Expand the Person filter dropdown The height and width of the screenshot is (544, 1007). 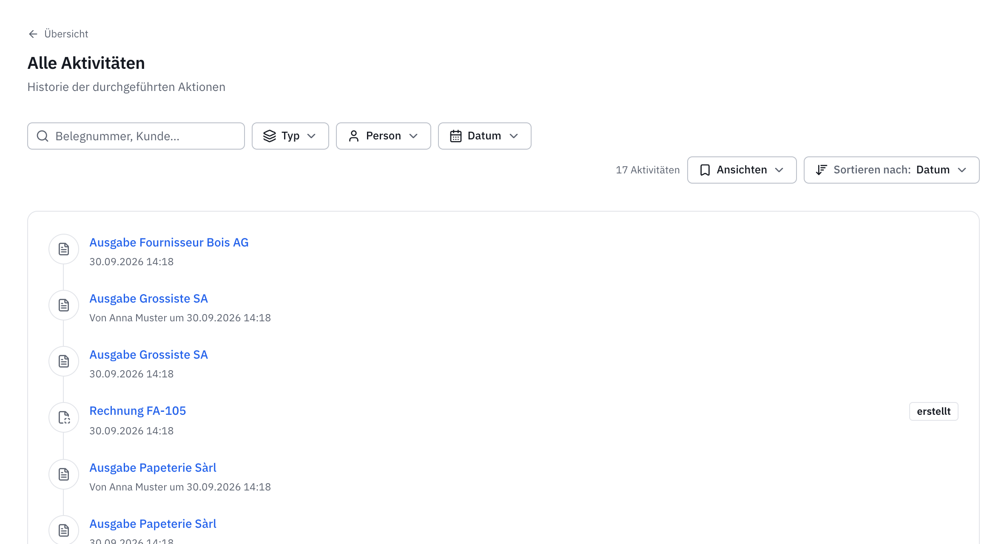click(x=384, y=136)
